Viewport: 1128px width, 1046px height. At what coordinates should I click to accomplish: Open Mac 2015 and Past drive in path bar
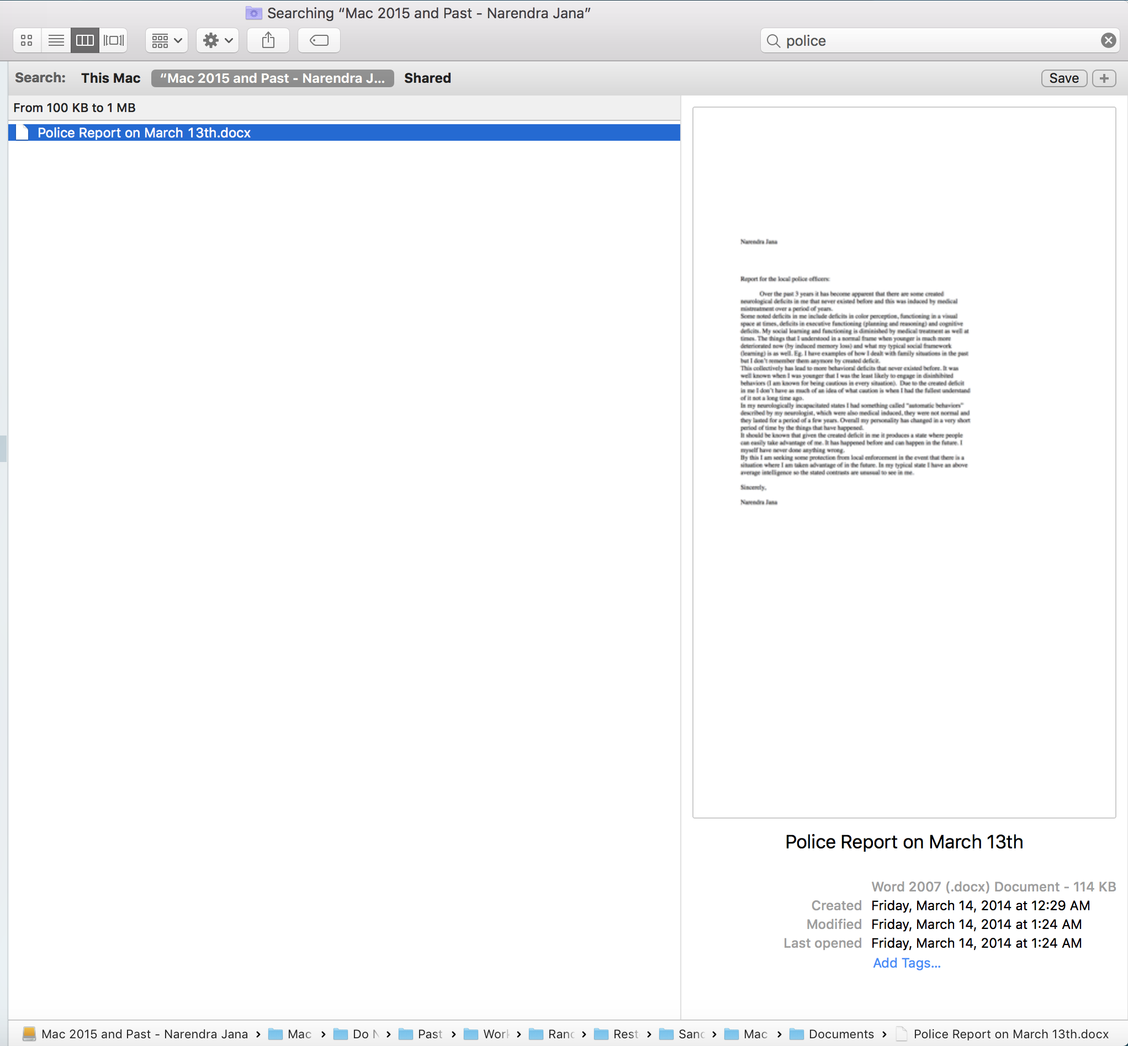pos(144,1034)
